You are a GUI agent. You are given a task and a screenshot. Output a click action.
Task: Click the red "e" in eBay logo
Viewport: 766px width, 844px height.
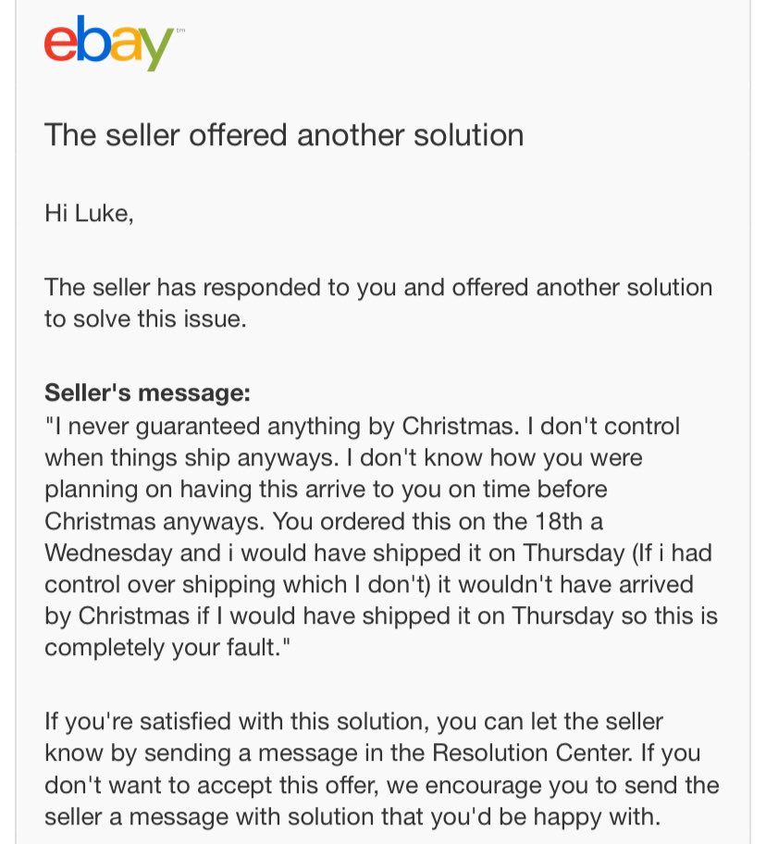coord(60,43)
